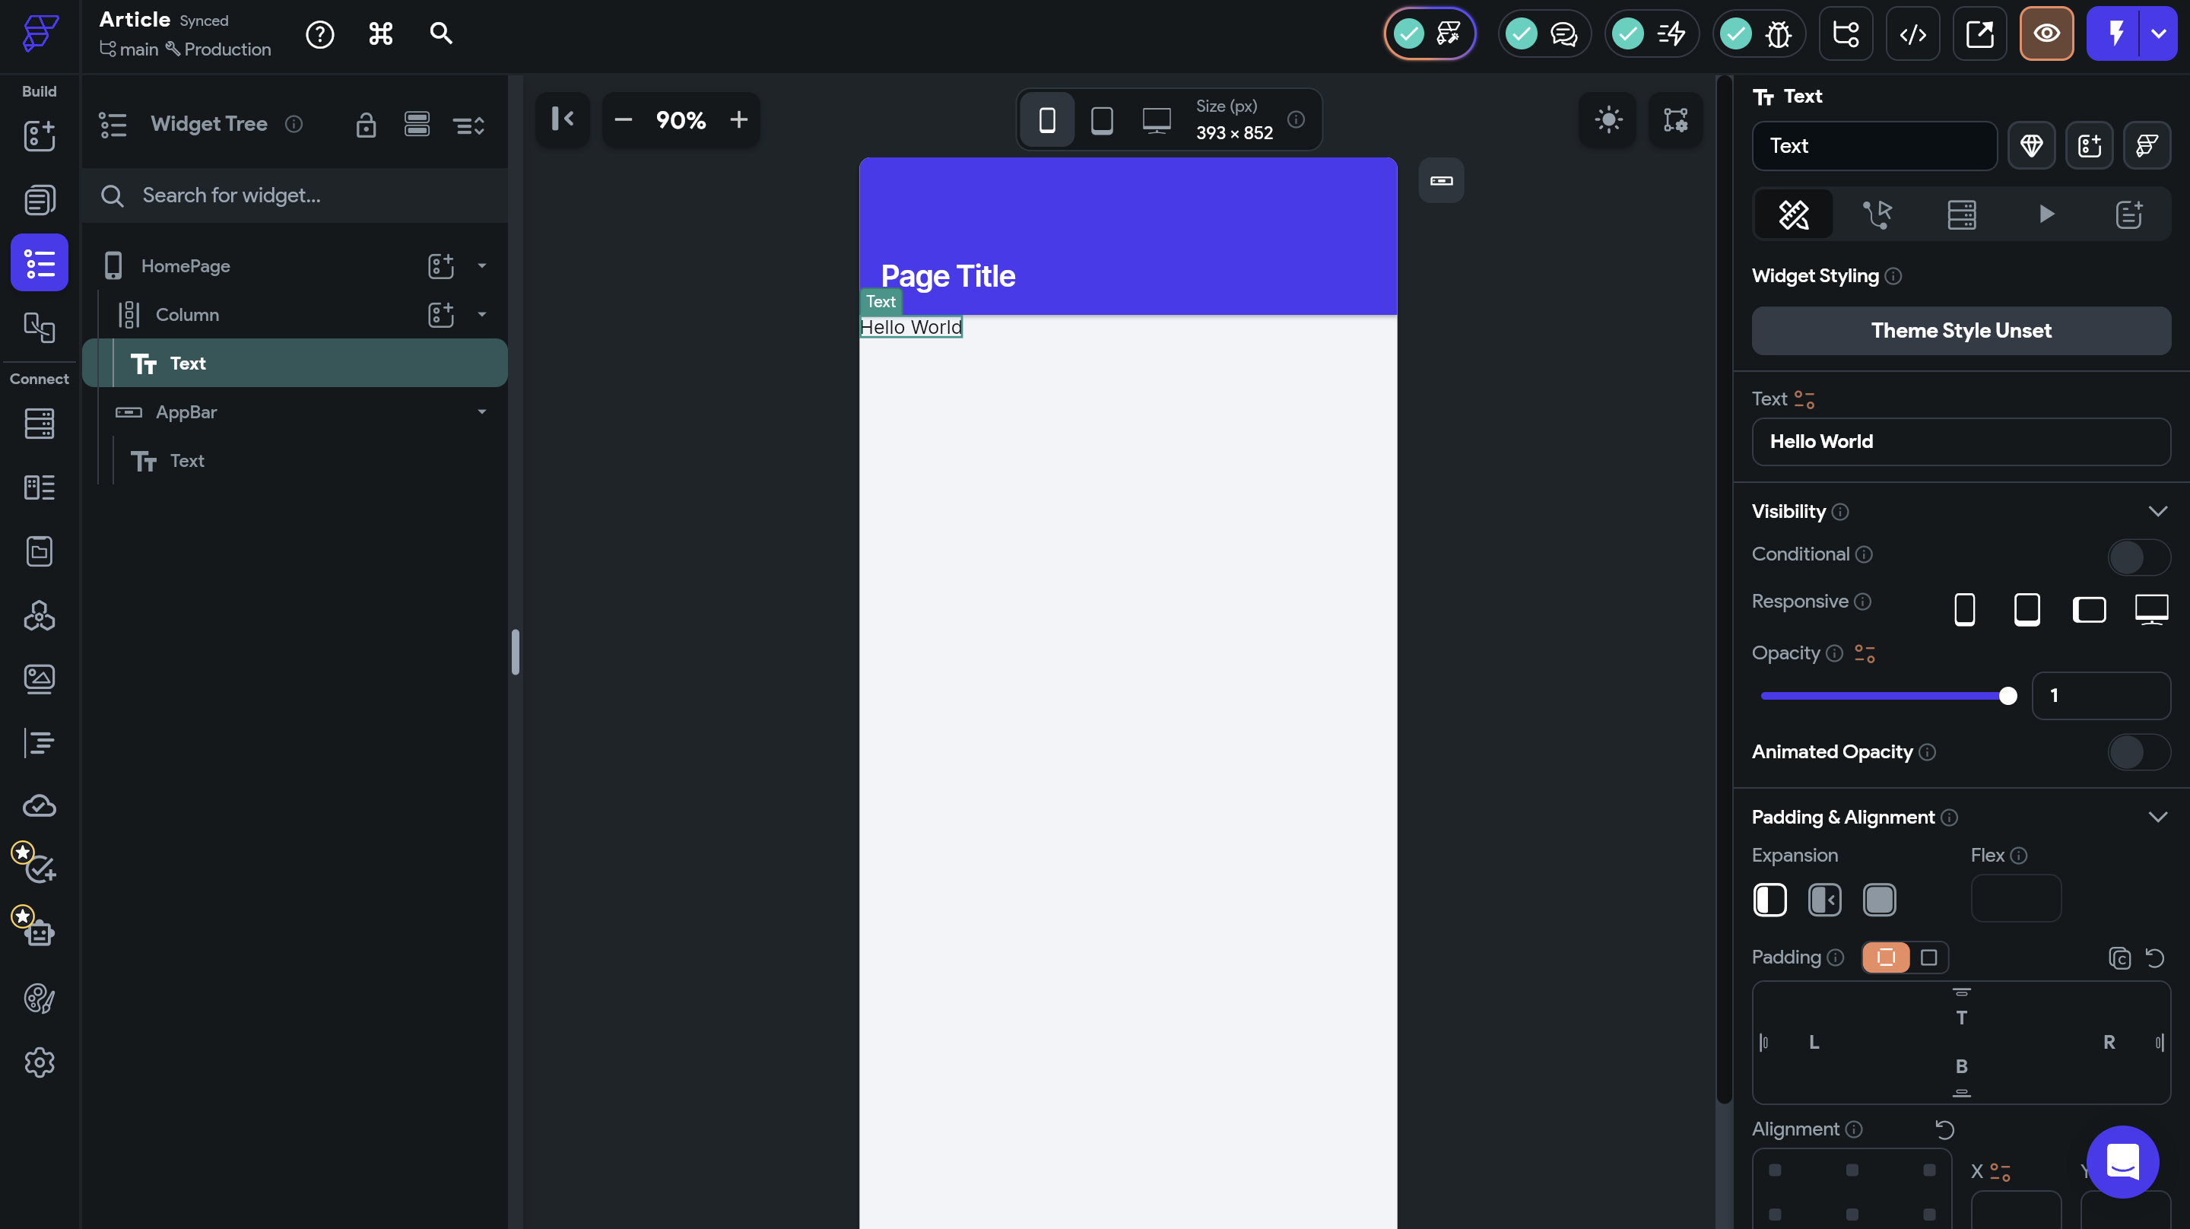Open Theme Settings palette icon in sidebar
This screenshot has height=1229, width=2190.
[x=39, y=998]
